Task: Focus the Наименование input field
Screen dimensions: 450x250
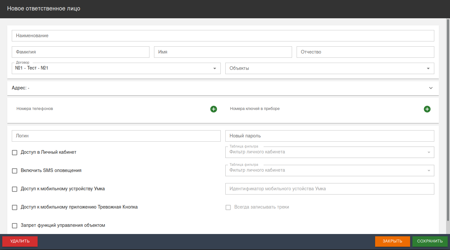Action: pos(223,36)
